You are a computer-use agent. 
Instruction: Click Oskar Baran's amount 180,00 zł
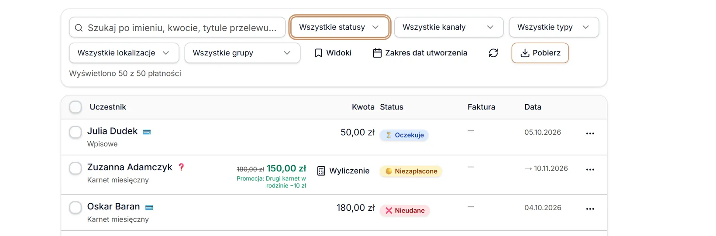356,208
